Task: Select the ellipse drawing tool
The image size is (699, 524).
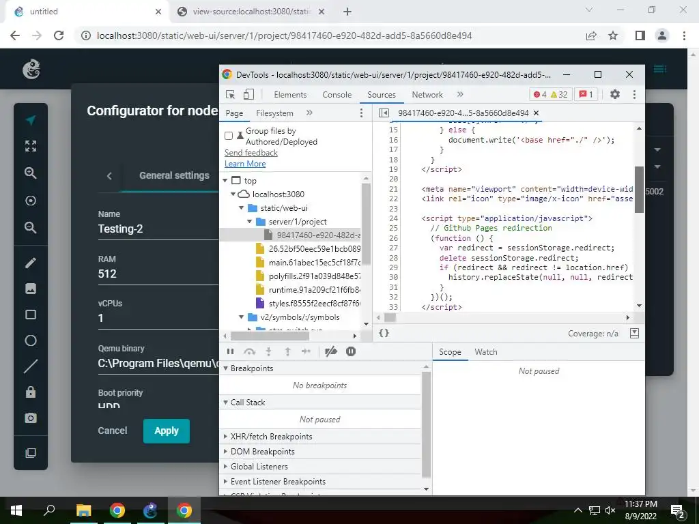Action: click(30, 340)
